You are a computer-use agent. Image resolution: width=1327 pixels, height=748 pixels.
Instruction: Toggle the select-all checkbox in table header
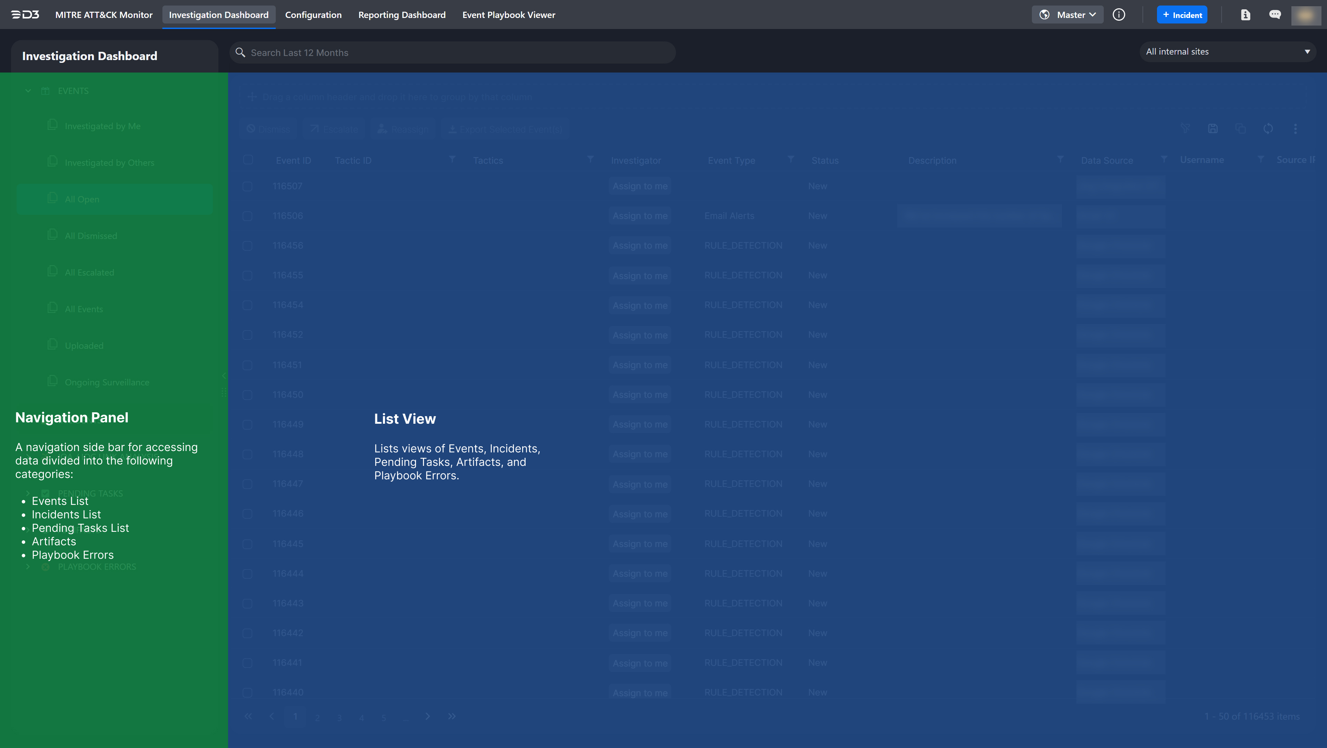tap(248, 160)
